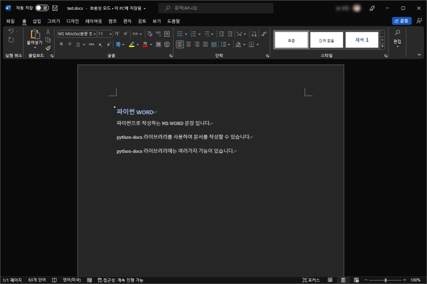
Task: Toggle the AutoSave switch
Action: click(42, 8)
